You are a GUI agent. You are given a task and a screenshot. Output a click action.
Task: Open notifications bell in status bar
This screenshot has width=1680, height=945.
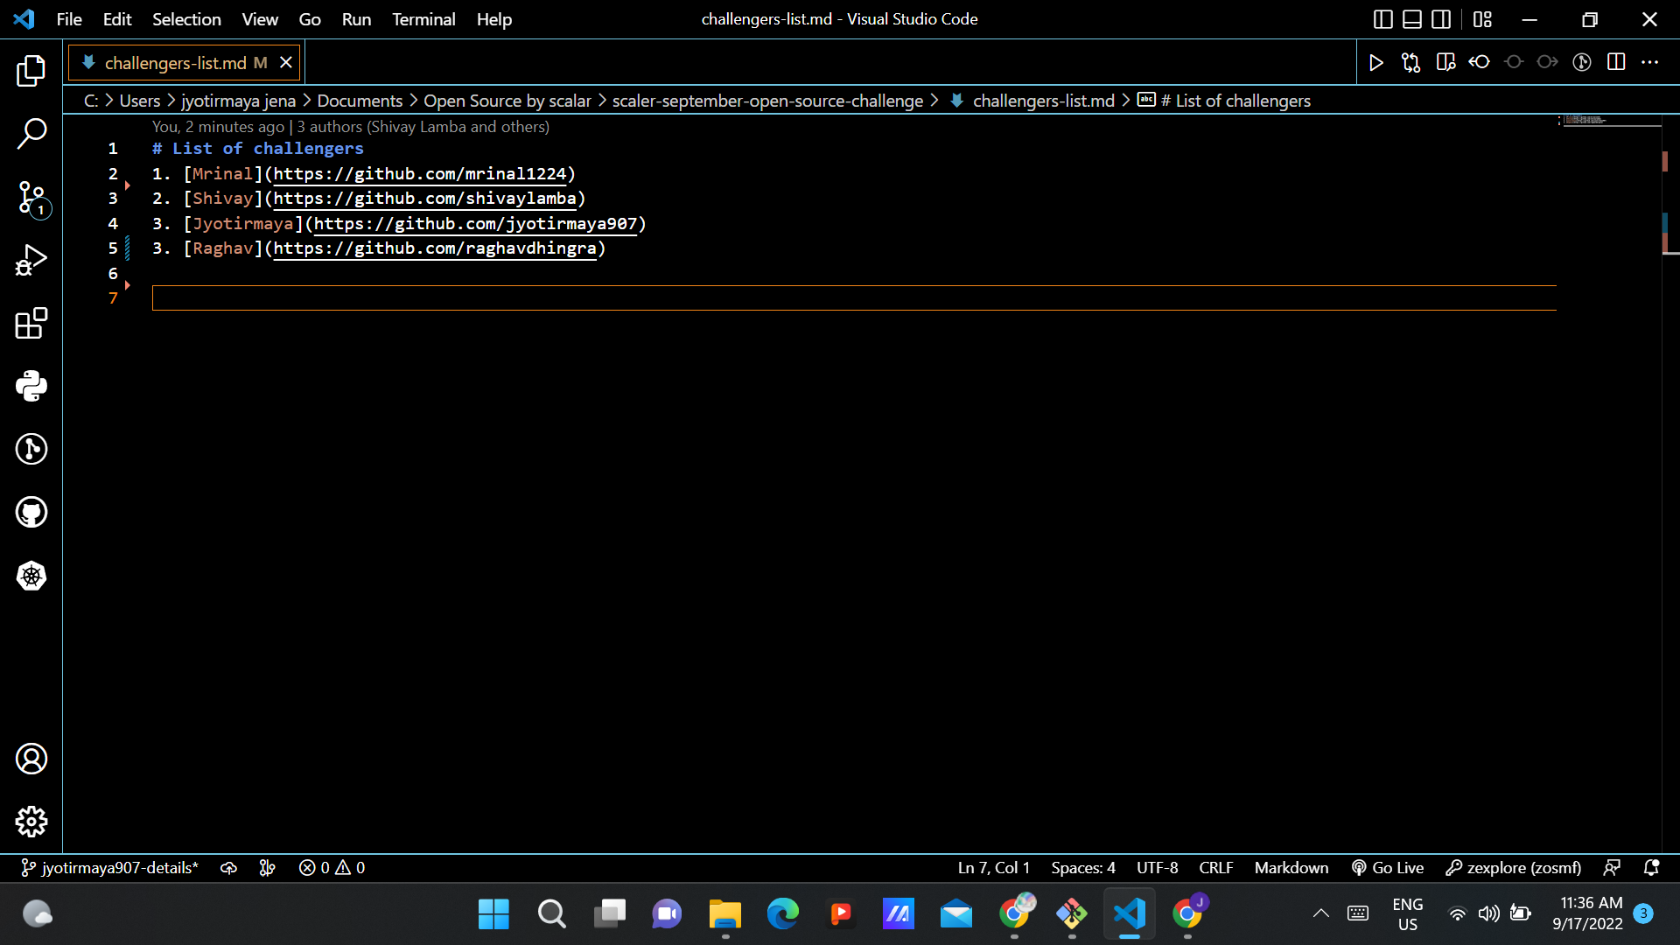click(1651, 868)
